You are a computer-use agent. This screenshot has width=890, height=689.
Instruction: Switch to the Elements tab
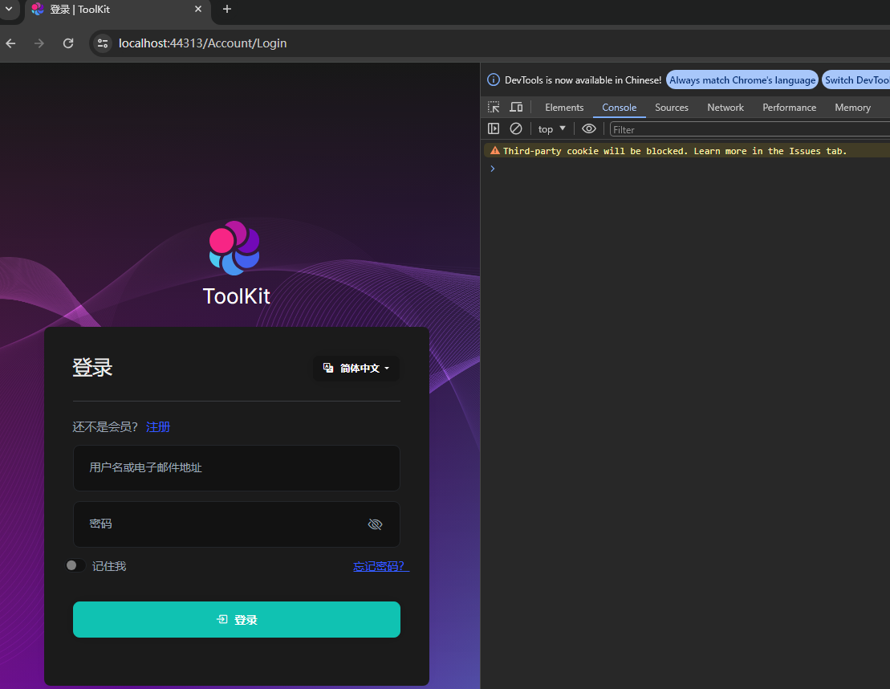(564, 108)
